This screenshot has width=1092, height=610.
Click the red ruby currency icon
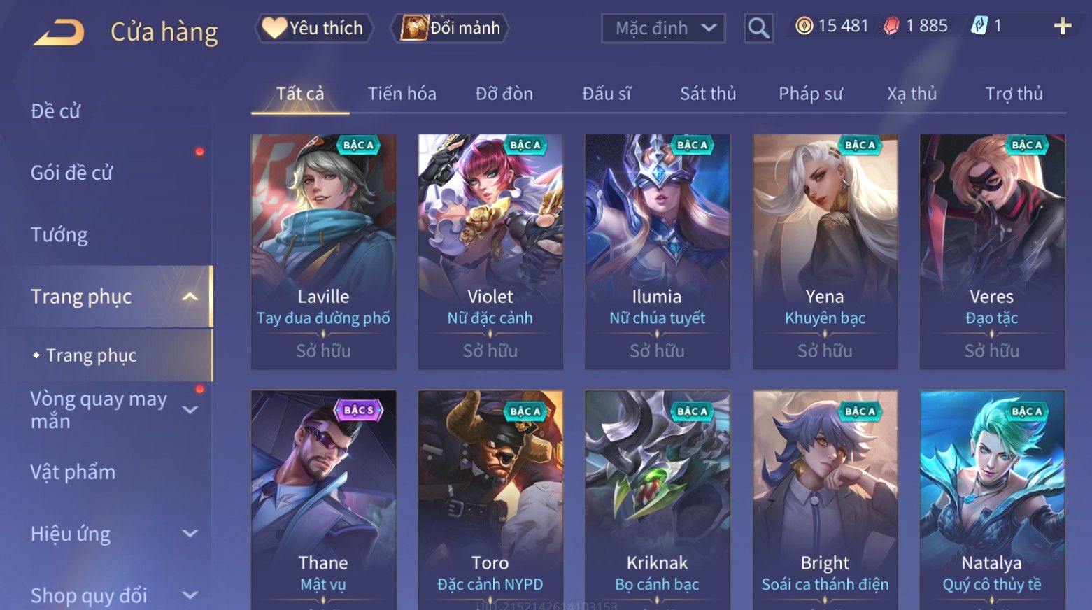[x=891, y=27]
